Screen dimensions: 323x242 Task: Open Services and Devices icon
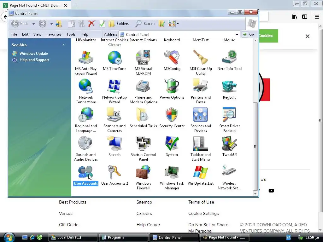(201, 115)
